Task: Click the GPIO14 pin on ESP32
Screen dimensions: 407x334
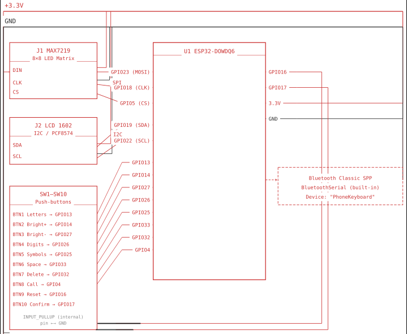Action: 141,175
